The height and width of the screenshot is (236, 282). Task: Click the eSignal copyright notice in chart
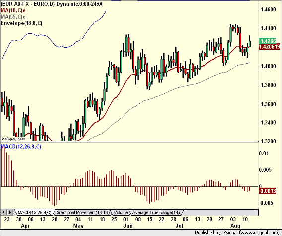click(x=13, y=139)
